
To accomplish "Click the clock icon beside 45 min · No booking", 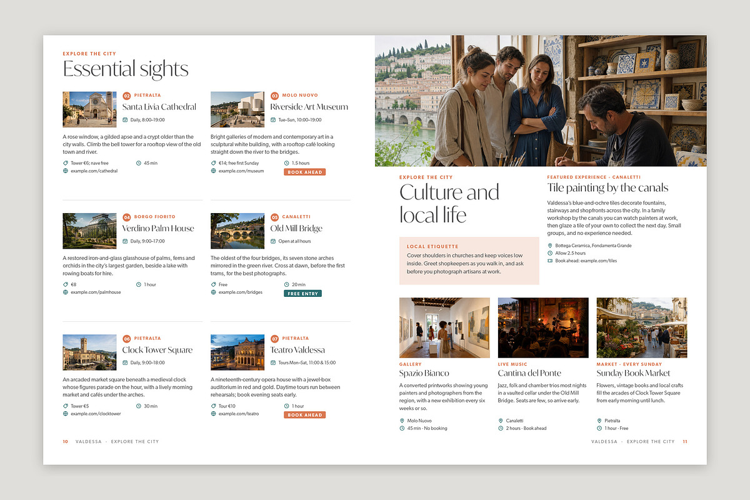I will (x=402, y=428).
